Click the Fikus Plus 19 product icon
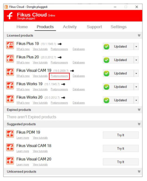 coord(10,45)
